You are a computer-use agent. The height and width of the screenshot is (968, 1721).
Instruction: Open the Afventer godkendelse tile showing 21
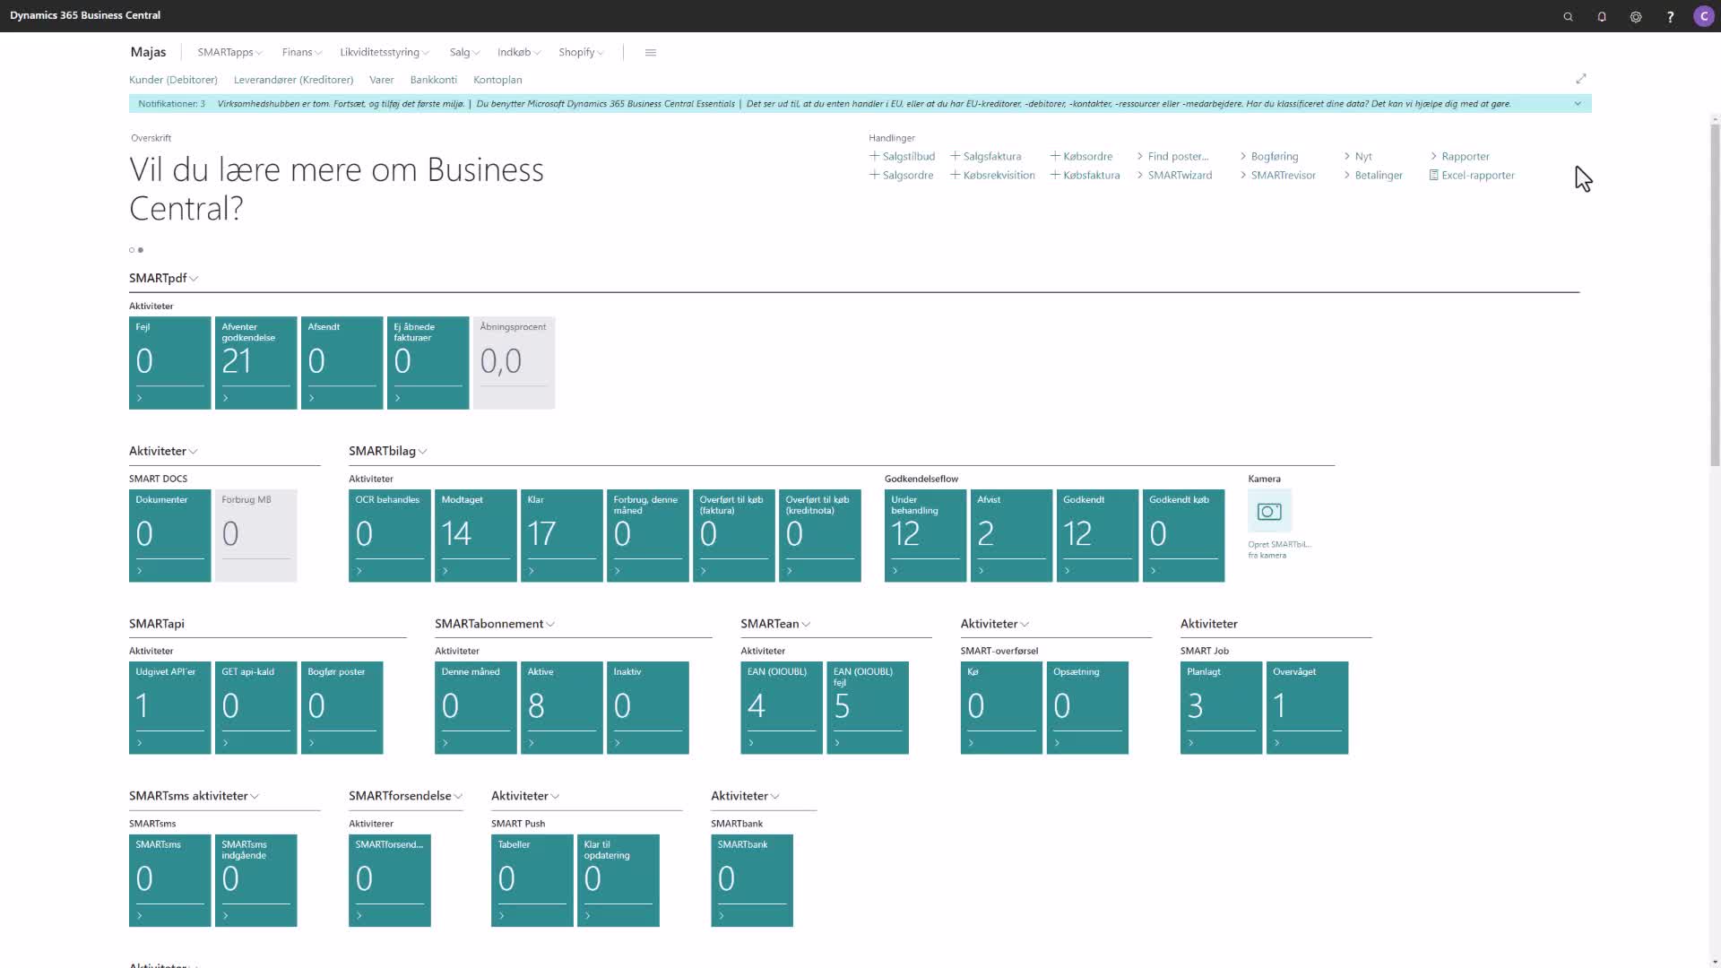click(255, 363)
